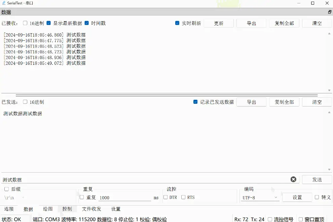This screenshot has width=333, height=222.
Task: Click the log line timestamped 18:05:47.775
Action: (x=45, y=41)
